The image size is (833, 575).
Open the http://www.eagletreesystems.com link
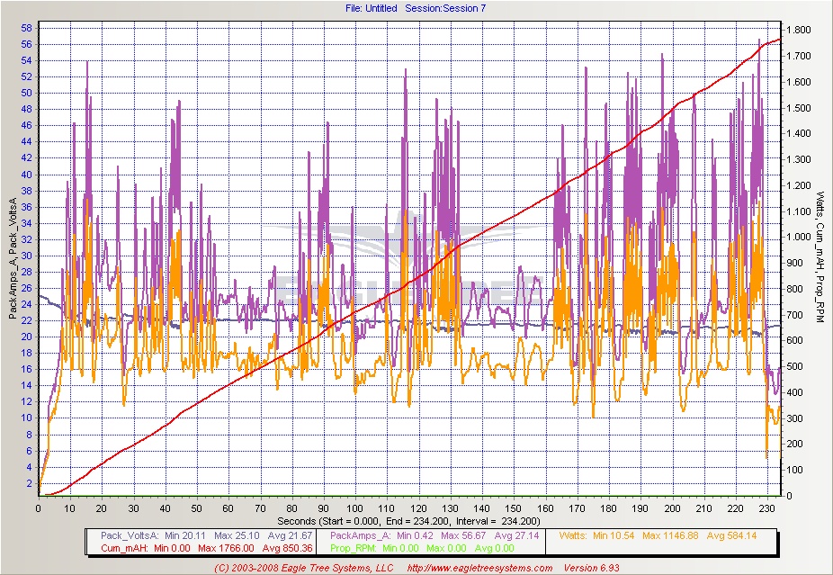[x=480, y=568]
